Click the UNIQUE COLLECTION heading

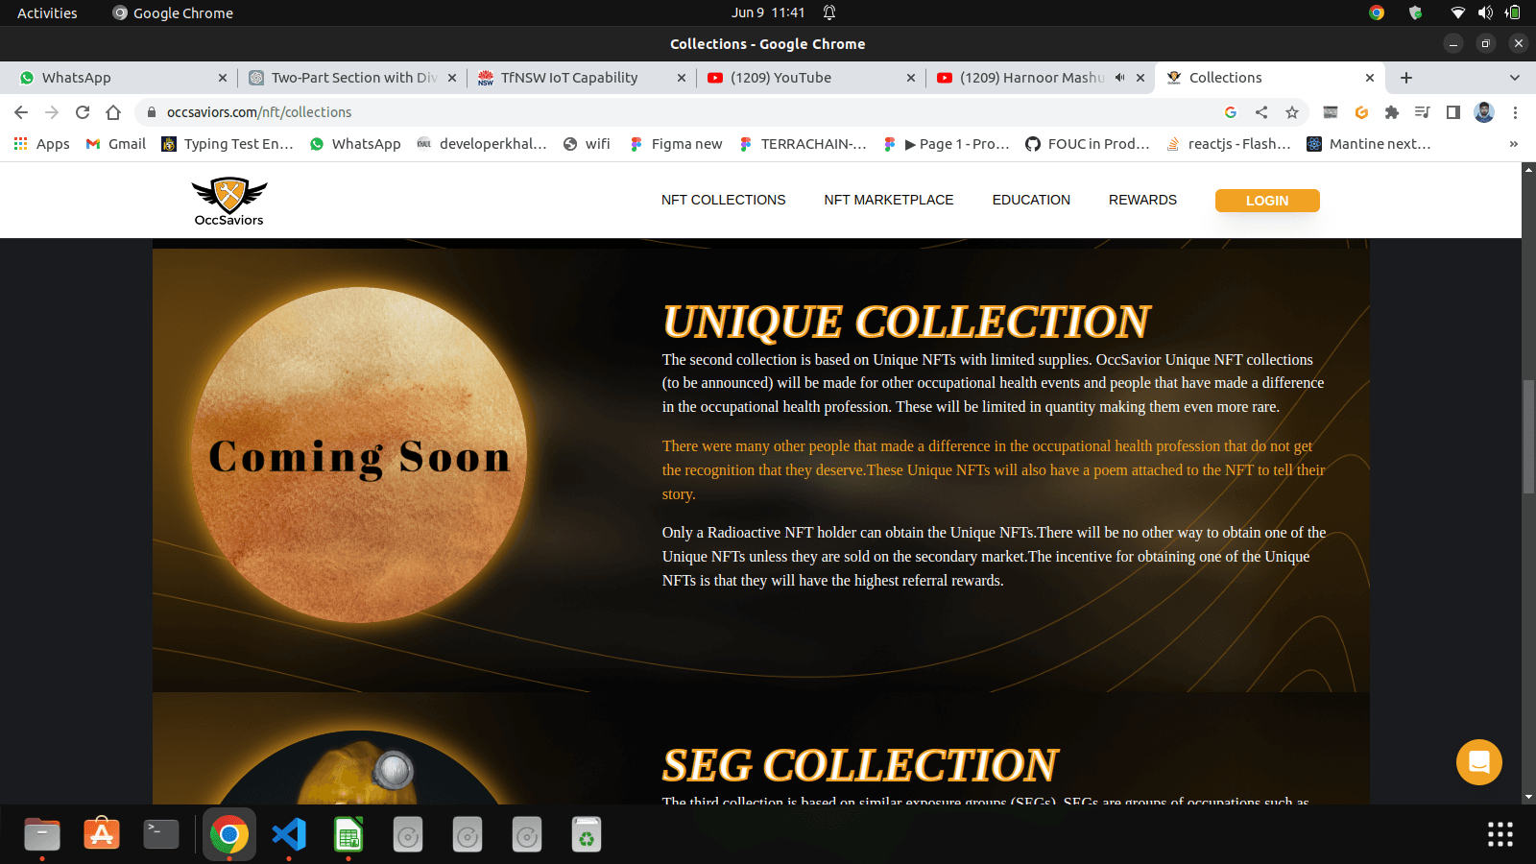[906, 322]
